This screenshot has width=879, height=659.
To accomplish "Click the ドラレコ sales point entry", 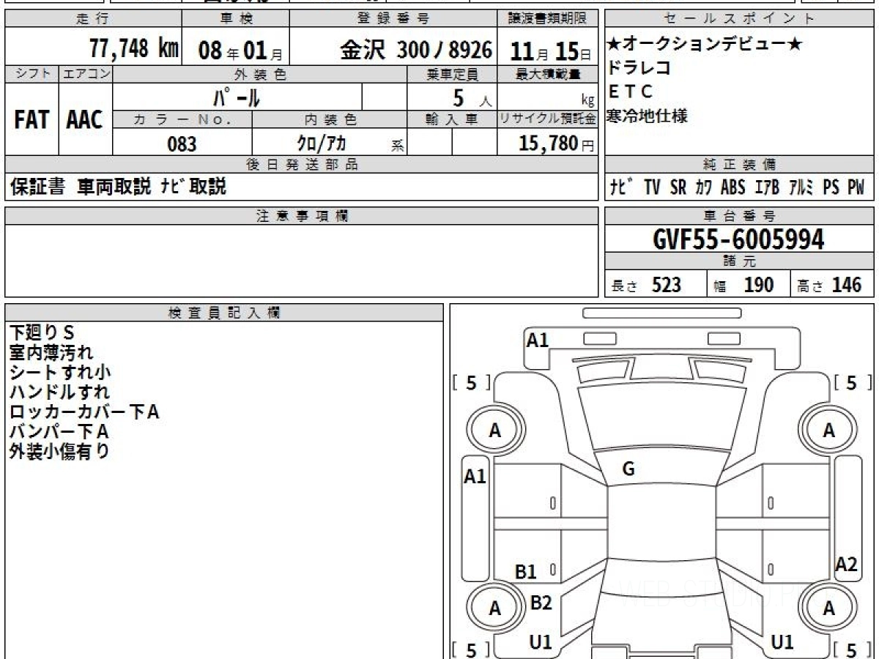I will 629,68.
